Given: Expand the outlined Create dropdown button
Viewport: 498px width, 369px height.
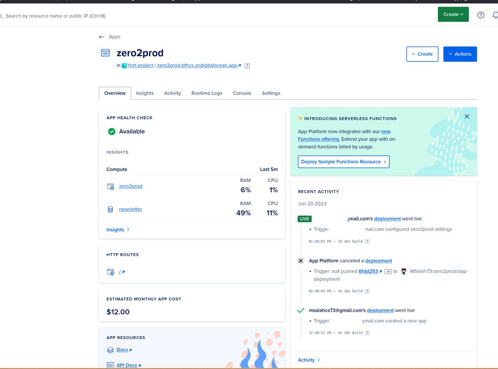Looking at the screenshot, I should tap(422, 54).
